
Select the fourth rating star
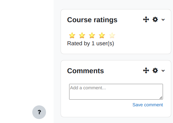(x=102, y=36)
